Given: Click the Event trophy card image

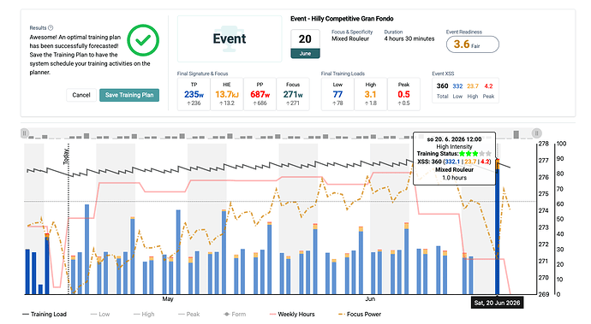Looking at the screenshot, I should [230, 38].
